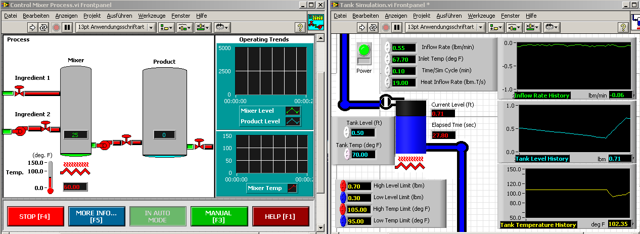Click the Ingredient 2 valve
This screenshot has height=234, width=640.
(x=46, y=126)
